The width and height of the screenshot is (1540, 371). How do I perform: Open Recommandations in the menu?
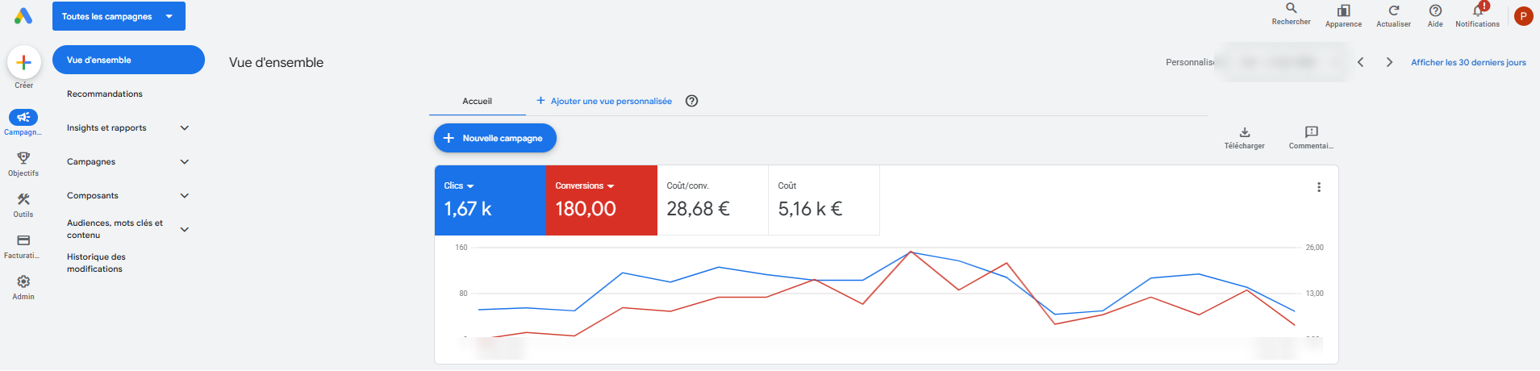click(x=105, y=94)
